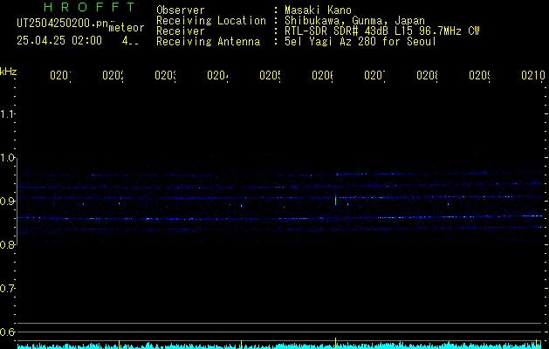Screen dimensions: 549x349
Task: Click the Receiving Antenna label
Action: [x=208, y=42]
